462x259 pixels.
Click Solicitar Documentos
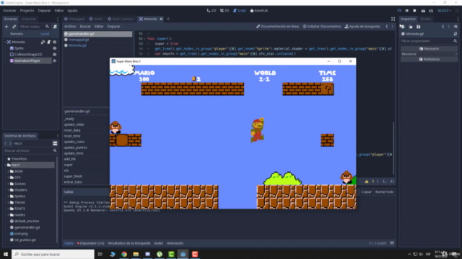pos(322,27)
